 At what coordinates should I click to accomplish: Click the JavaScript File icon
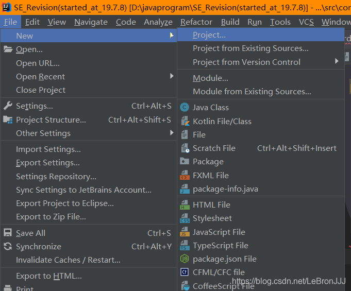[185, 232]
